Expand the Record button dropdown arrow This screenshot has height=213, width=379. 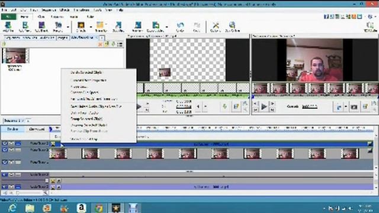tap(68, 27)
